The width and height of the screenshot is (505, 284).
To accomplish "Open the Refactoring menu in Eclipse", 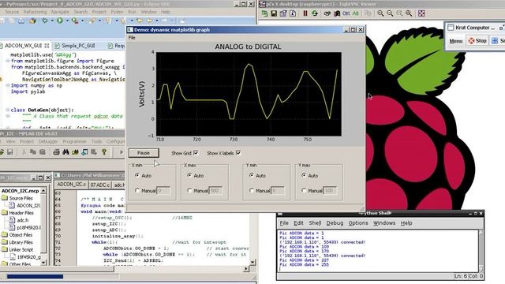I will click(x=35, y=12).
